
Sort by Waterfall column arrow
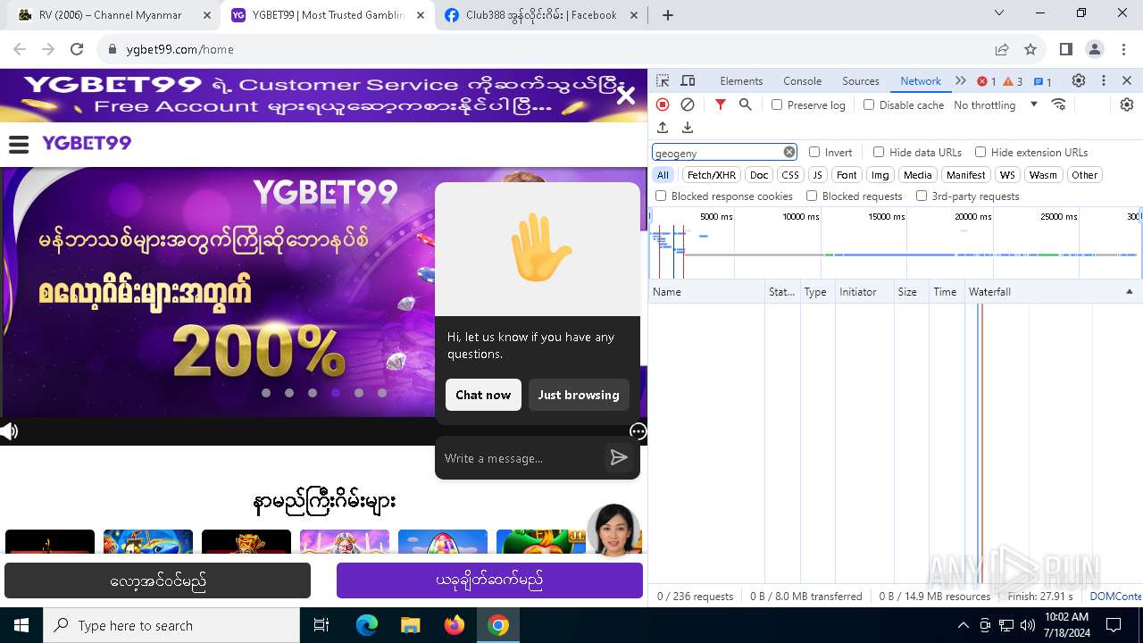pyautogui.click(x=1129, y=292)
